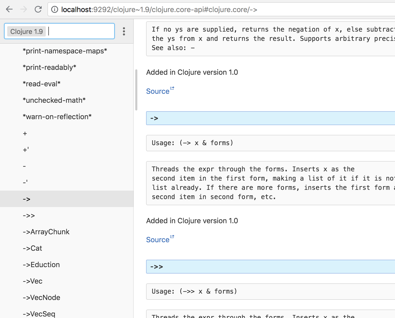Select ->ArrayChunk in sidebar
The height and width of the screenshot is (318, 395).
[x=67, y=232]
